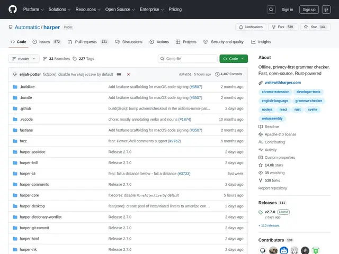Open the .github folder

coord(25,108)
